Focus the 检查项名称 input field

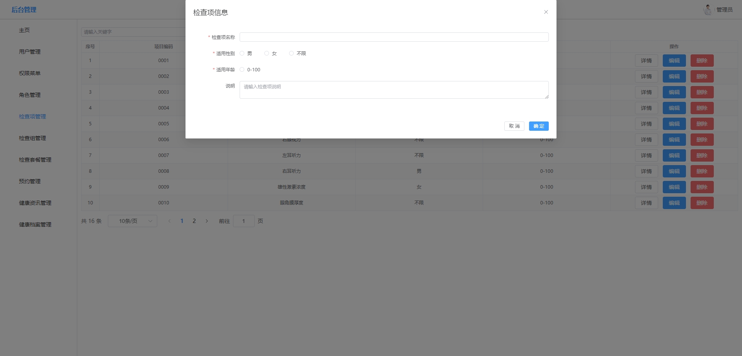[394, 37]
